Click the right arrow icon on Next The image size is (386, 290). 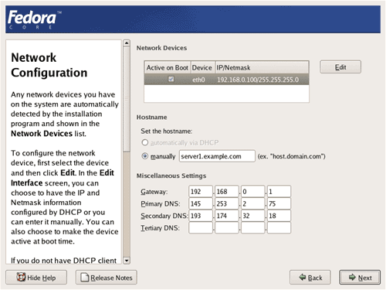click(x=352, y=277)
